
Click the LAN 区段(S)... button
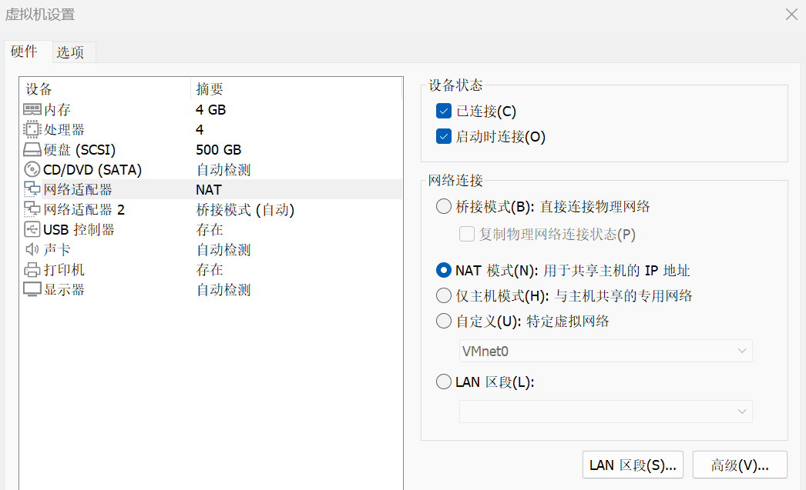(x=633, y=465)
